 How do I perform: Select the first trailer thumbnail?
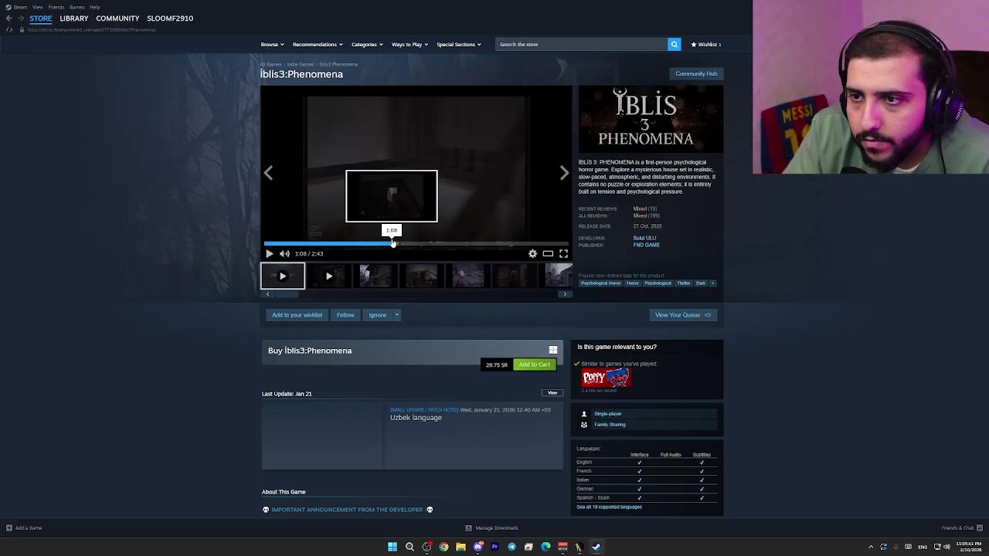coord(282,276)
